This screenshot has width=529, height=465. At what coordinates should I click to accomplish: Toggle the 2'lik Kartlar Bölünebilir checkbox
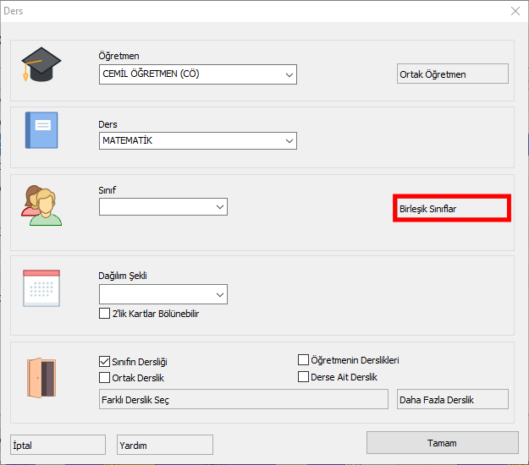tap(105, 314)
